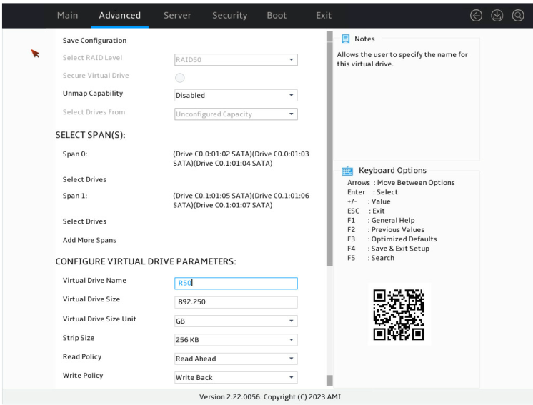
Task: Click the Virtual Drive Size Unit label
Action: 99,319
